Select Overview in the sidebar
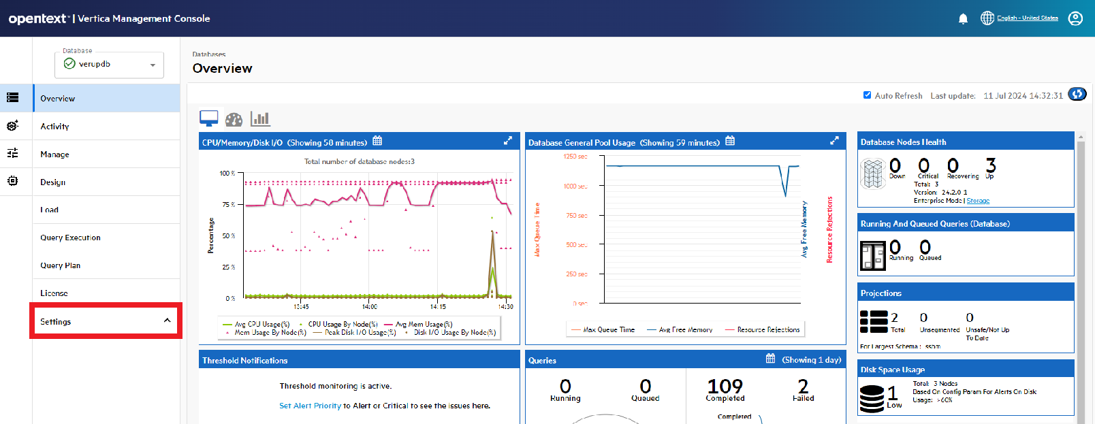 tap(106, 98)
